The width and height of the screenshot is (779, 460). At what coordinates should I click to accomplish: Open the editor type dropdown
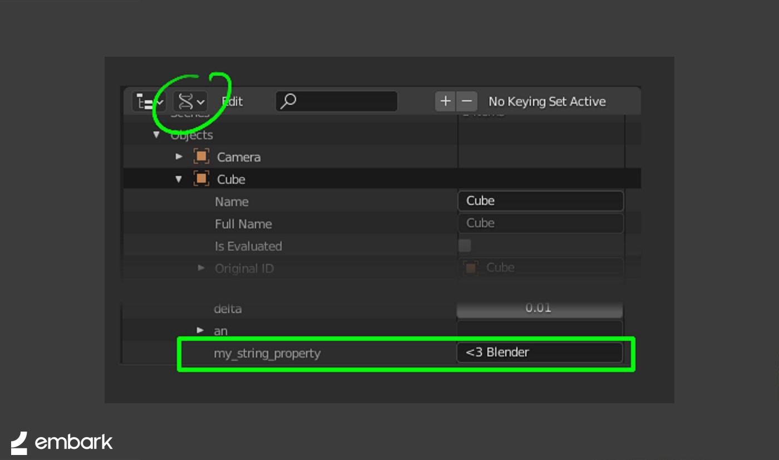(x=149, y=102)
